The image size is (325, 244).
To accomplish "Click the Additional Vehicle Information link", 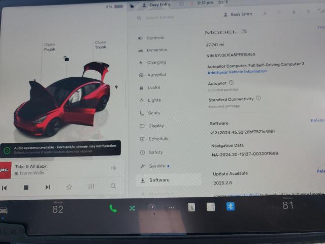I will pos(237,72).
